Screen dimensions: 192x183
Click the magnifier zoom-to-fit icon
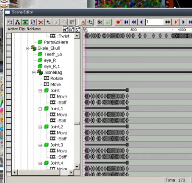point(90,22)
